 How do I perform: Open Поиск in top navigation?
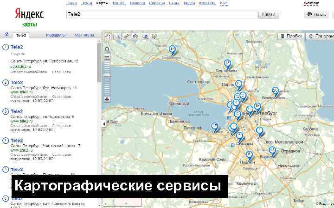point(71,3)
